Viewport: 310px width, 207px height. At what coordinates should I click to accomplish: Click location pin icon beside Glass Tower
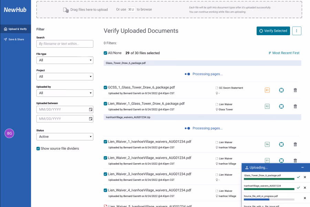pyautogui.click(x=217, y=110)
